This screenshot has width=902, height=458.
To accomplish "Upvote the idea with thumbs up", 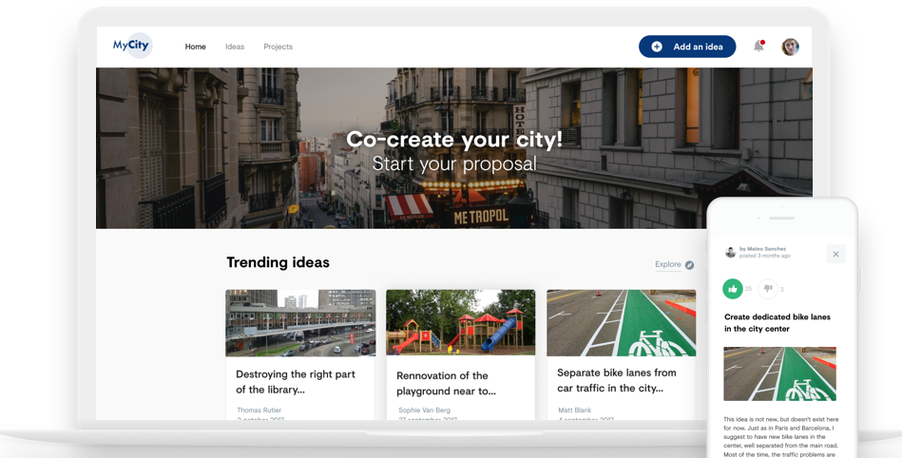I will (x=733, y=289).
